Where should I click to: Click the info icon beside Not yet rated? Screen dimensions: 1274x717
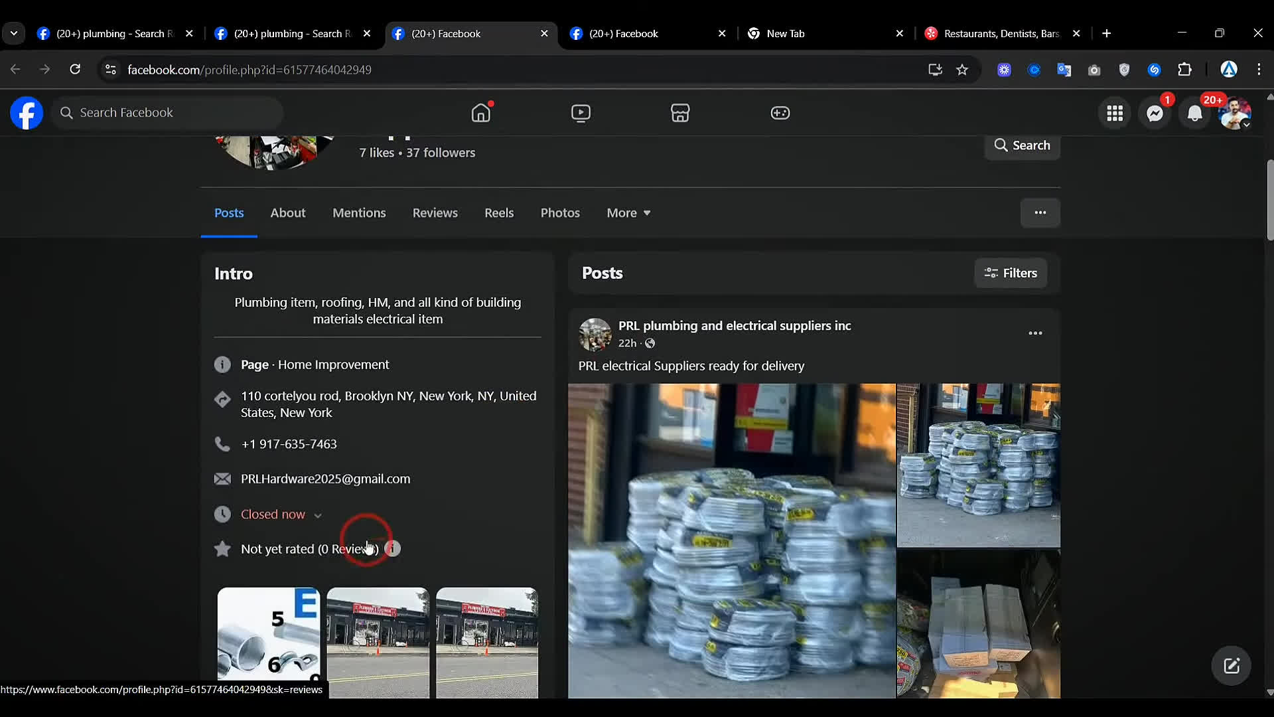tap(393, 549)
